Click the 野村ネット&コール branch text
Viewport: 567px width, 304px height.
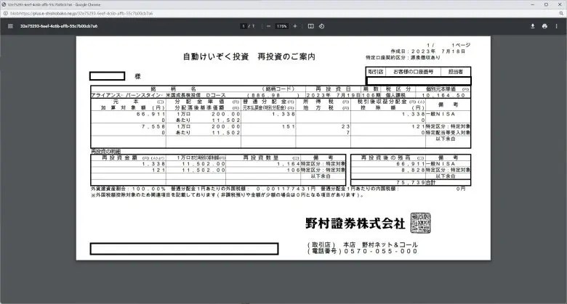pyautogui.click(x=390, y=245)
